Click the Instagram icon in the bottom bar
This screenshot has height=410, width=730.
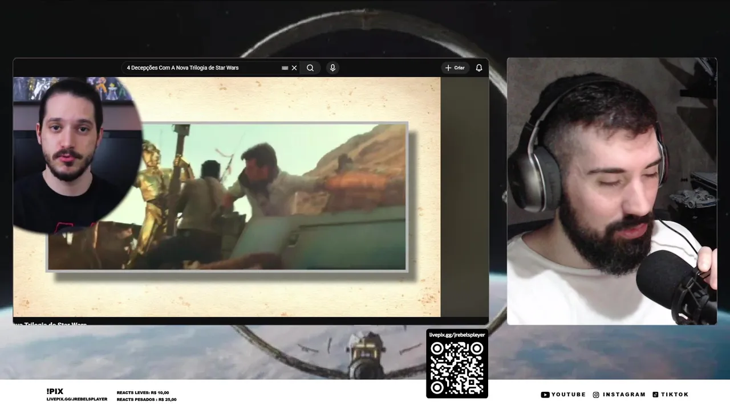coord(596,395)
